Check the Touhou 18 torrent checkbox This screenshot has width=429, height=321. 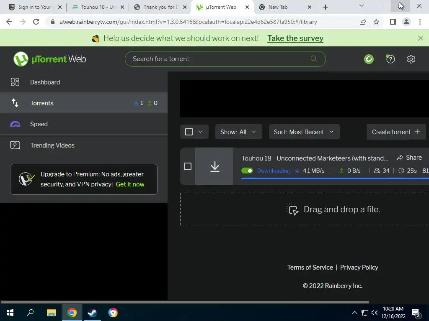tap(188, 166)
